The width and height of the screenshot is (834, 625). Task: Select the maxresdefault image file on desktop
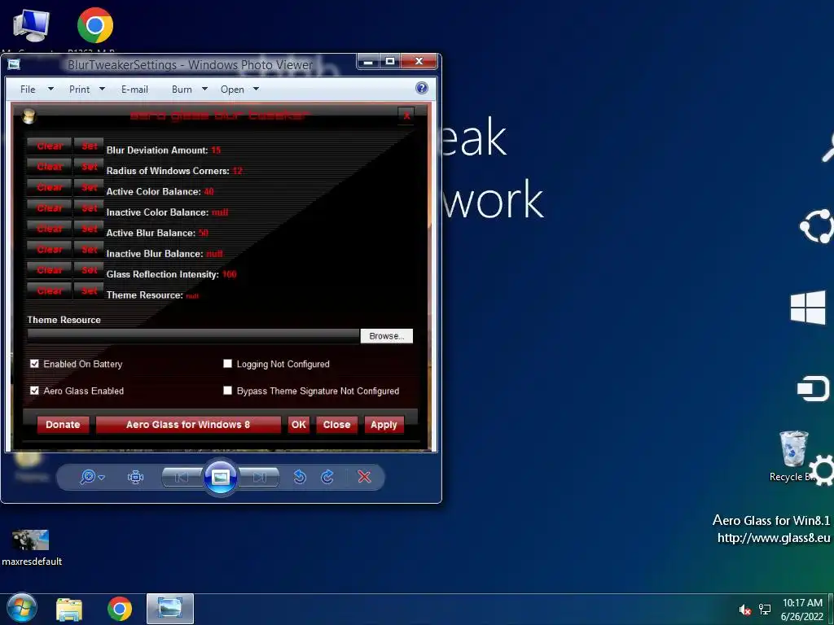[x=31, y=540]
